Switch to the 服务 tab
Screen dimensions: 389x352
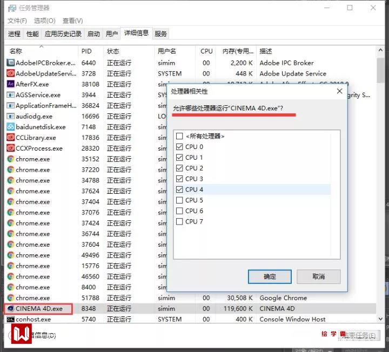point(160,33)
